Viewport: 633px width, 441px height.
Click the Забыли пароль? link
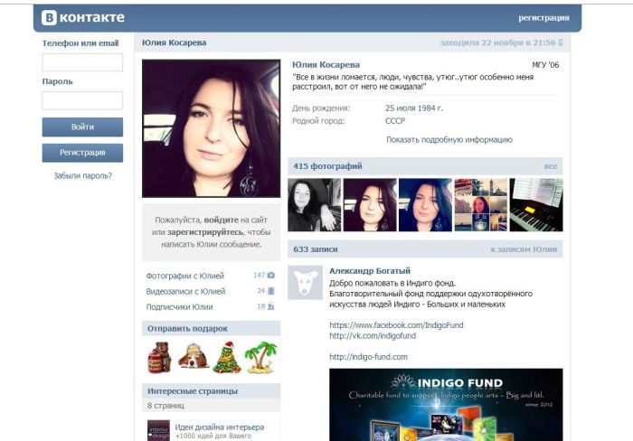click(x=82, y=176)
